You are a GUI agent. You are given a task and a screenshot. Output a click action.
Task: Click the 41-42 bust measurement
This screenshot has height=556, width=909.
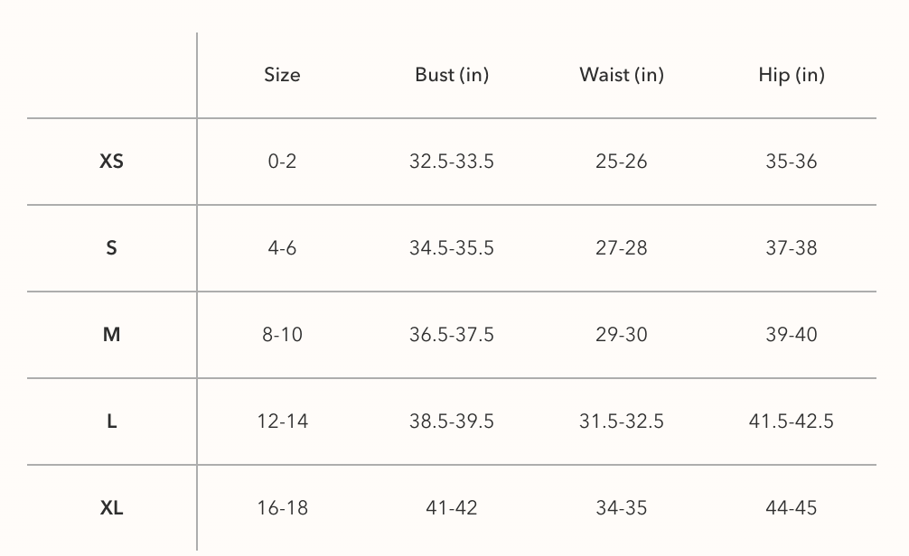pyautogui.click(x=452, y=508)
